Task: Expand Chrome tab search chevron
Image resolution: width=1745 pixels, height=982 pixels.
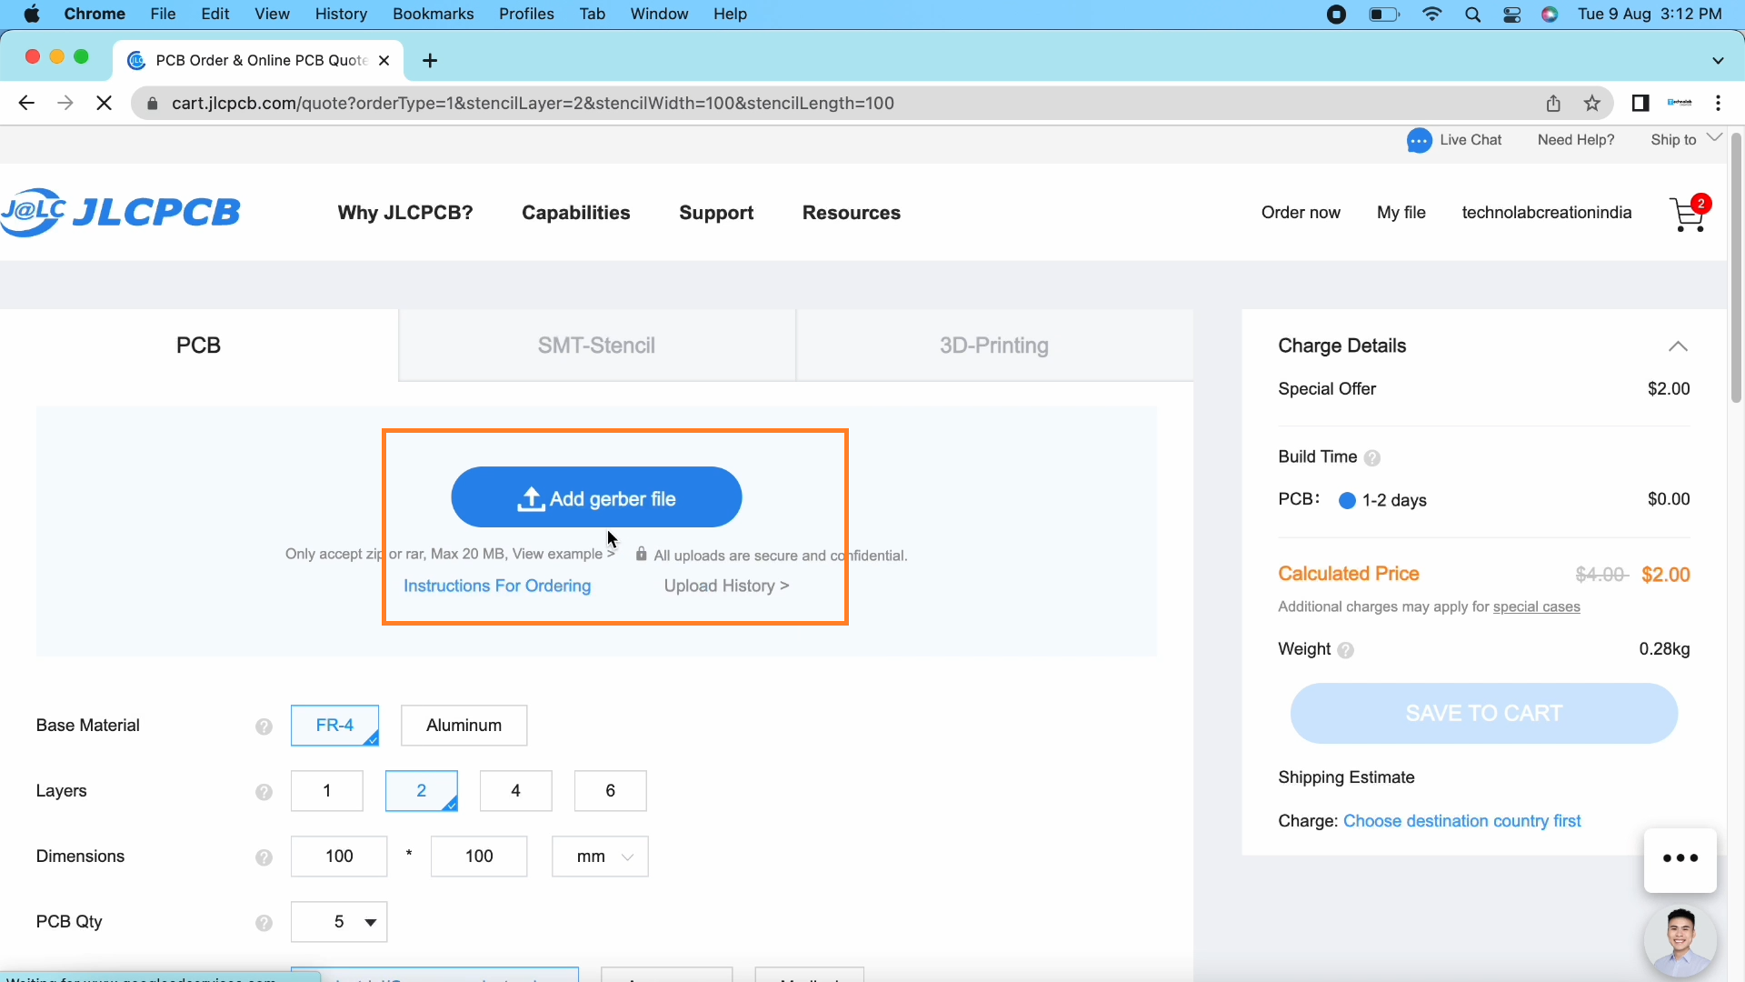Action: [1718, 61]
